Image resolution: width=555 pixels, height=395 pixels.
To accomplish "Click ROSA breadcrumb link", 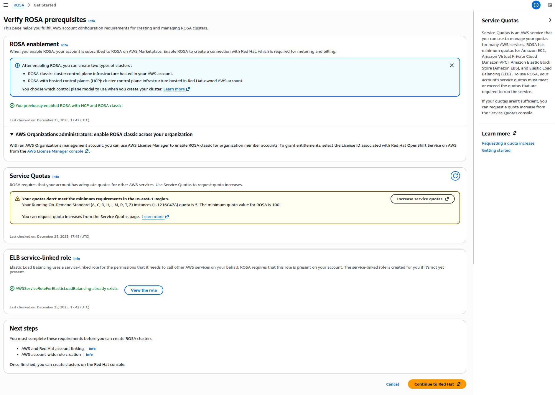I will click(19, 5).
